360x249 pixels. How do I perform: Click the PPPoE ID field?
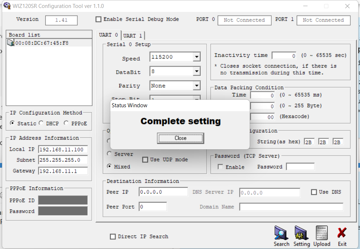click(x=63, y=200)
